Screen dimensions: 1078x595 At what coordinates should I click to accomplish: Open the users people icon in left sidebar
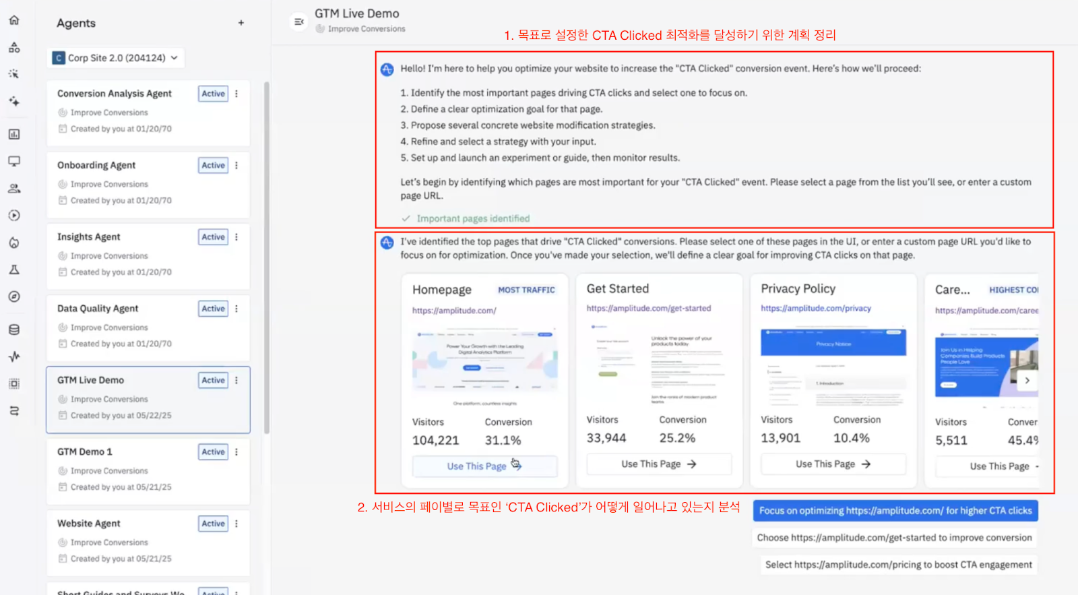14,189
